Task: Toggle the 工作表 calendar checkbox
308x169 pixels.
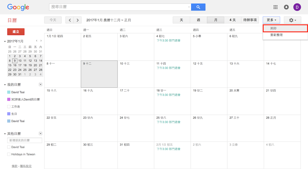Action: point(9,107)
